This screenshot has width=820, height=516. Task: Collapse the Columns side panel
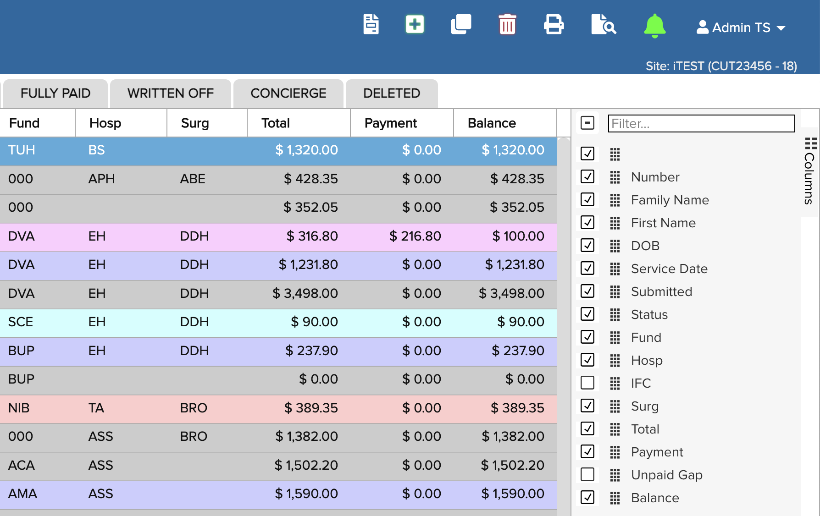pyautogui.click(x=810, y=171)
